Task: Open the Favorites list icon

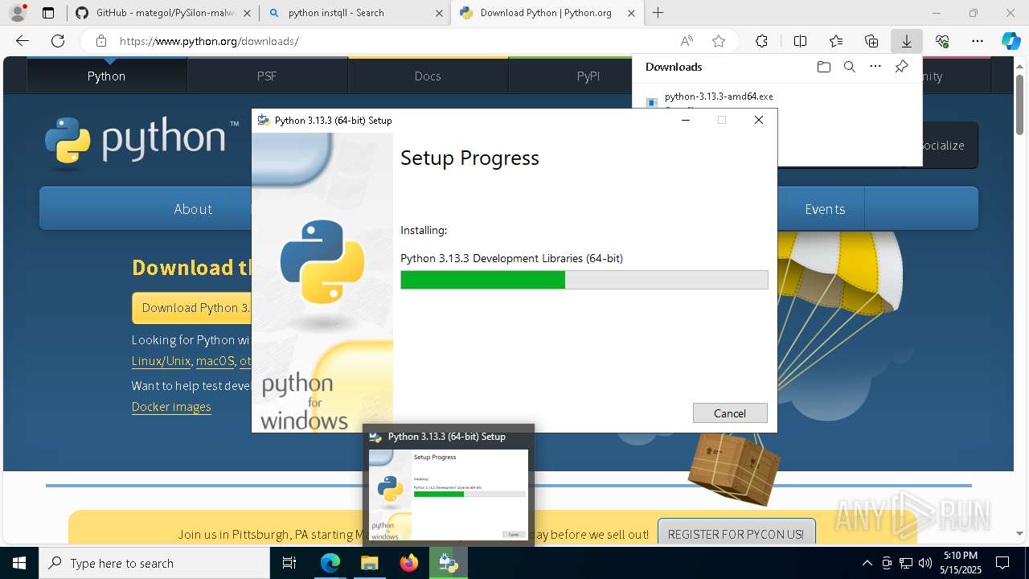Action: point(836,41)
